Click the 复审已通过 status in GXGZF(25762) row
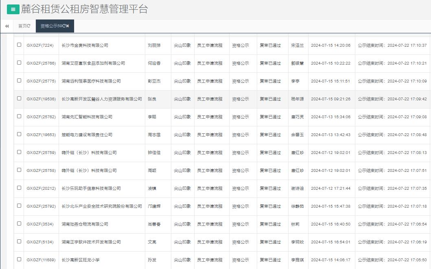Image resolution: width=431 pixels, height=269 pixels. point(270,117)
